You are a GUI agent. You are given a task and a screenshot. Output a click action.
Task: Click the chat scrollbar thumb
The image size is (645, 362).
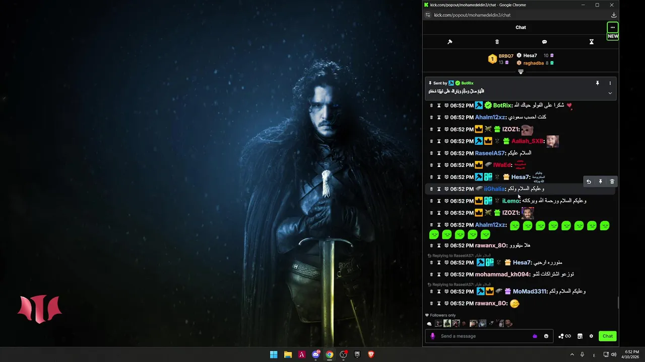point(618,303)
